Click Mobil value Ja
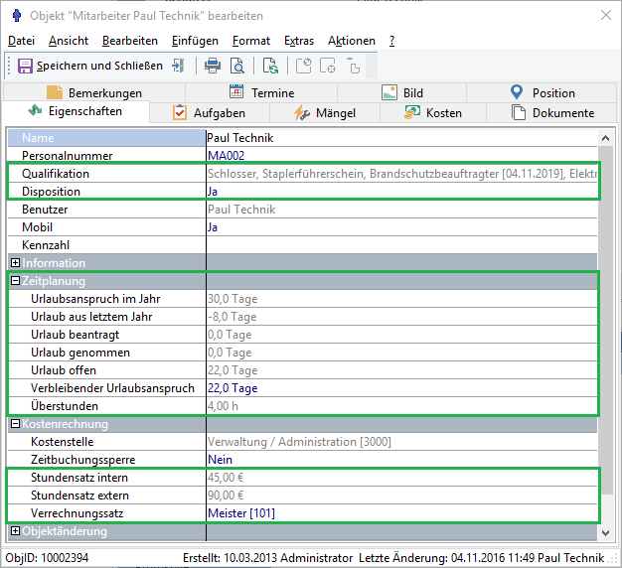This screenshot has height=568, width=622. [x=401, y=227]
